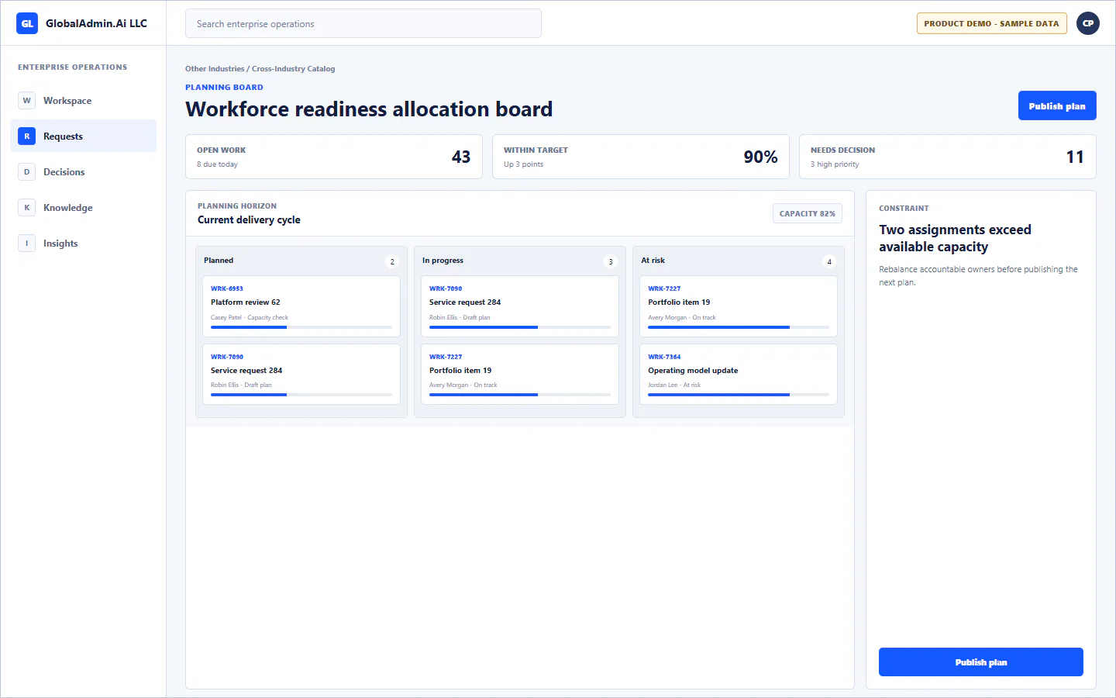Click the count badge 4 on At risk
The image size is (1116, 698).
(x=829, y=261)
